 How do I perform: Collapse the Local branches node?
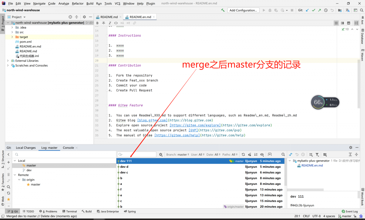click(x=15, y=161)
